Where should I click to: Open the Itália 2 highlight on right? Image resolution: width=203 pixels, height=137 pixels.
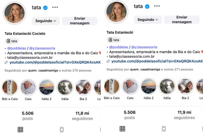(x=148, y=89)
